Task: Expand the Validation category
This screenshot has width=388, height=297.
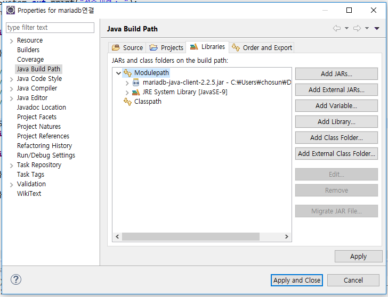Action: [11, 185]
